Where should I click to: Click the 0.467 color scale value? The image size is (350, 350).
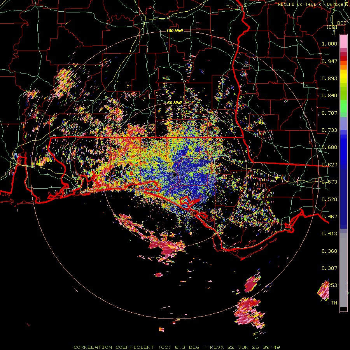[x=329, y=217]
